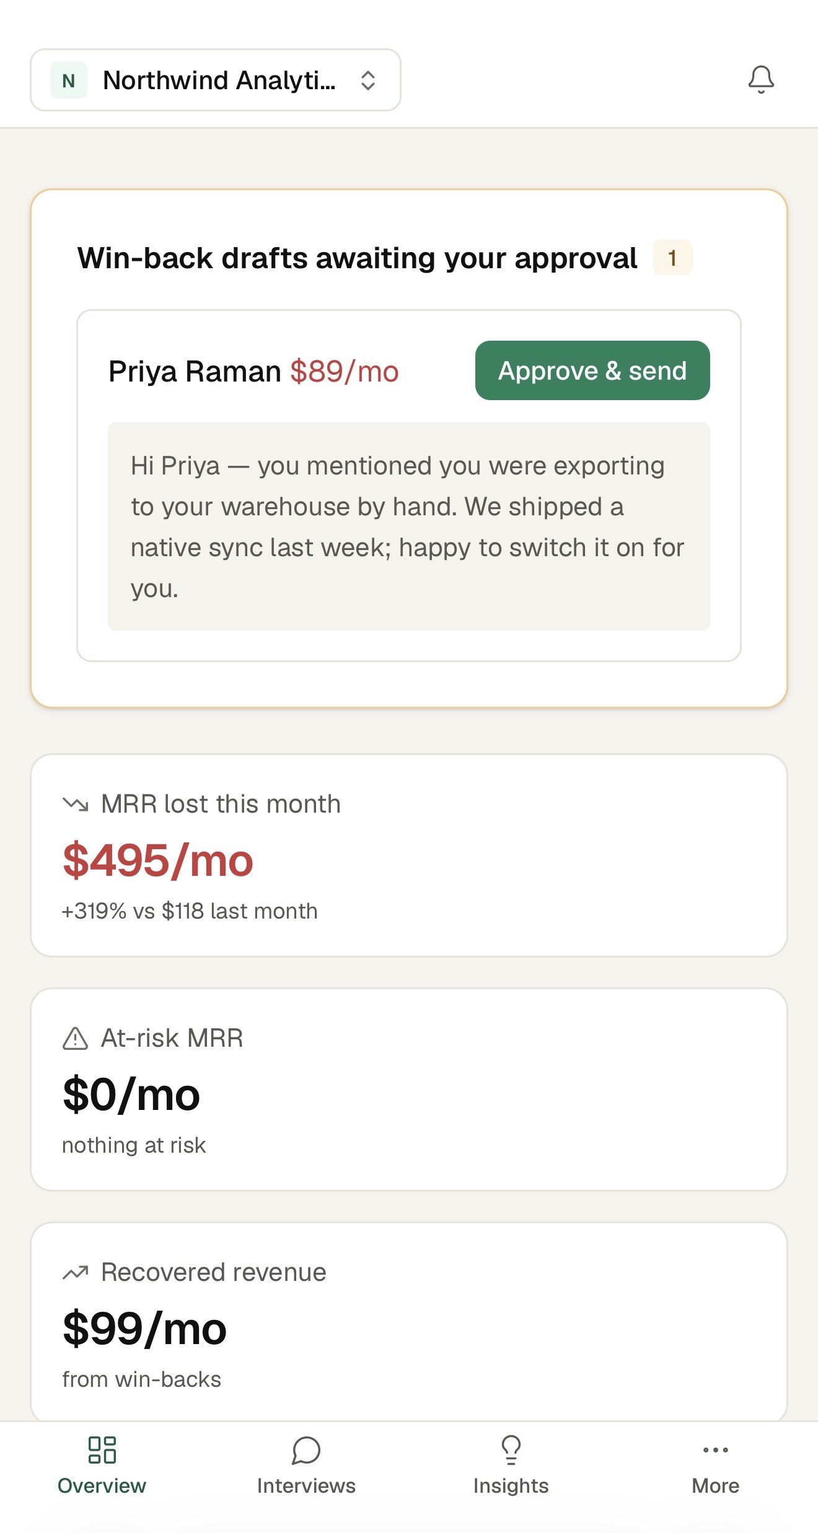The image size is (818, 1533).
Task: Tap the Interviews chat bubble icon
Action: point(306,1450)
